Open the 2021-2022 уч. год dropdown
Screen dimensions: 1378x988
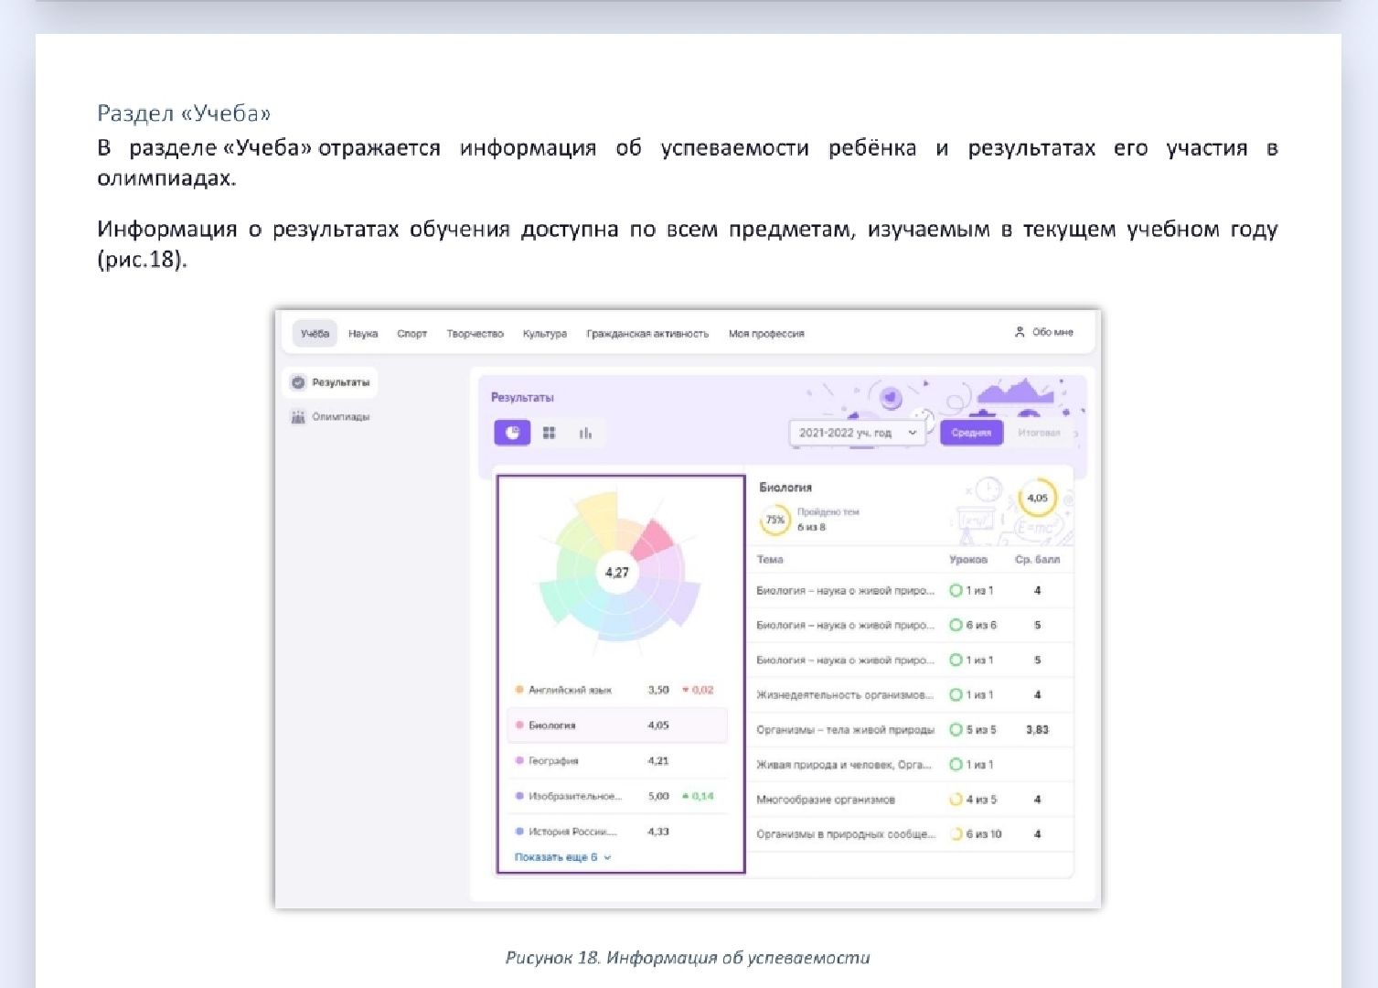click(x=856, y=432)
